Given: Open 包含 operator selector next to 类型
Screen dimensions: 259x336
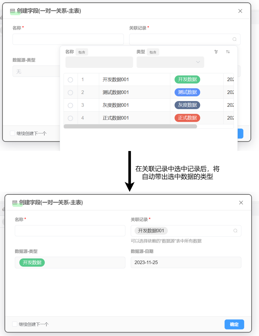Looking at the screenshot, I should coord(153,52).
